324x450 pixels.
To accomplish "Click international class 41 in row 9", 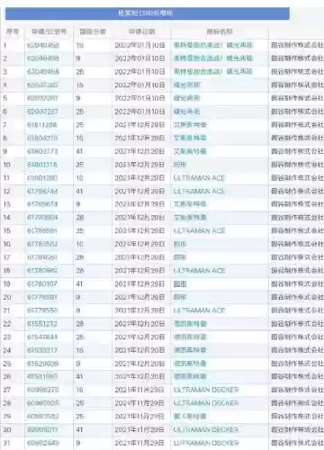I will pos(79,151).
